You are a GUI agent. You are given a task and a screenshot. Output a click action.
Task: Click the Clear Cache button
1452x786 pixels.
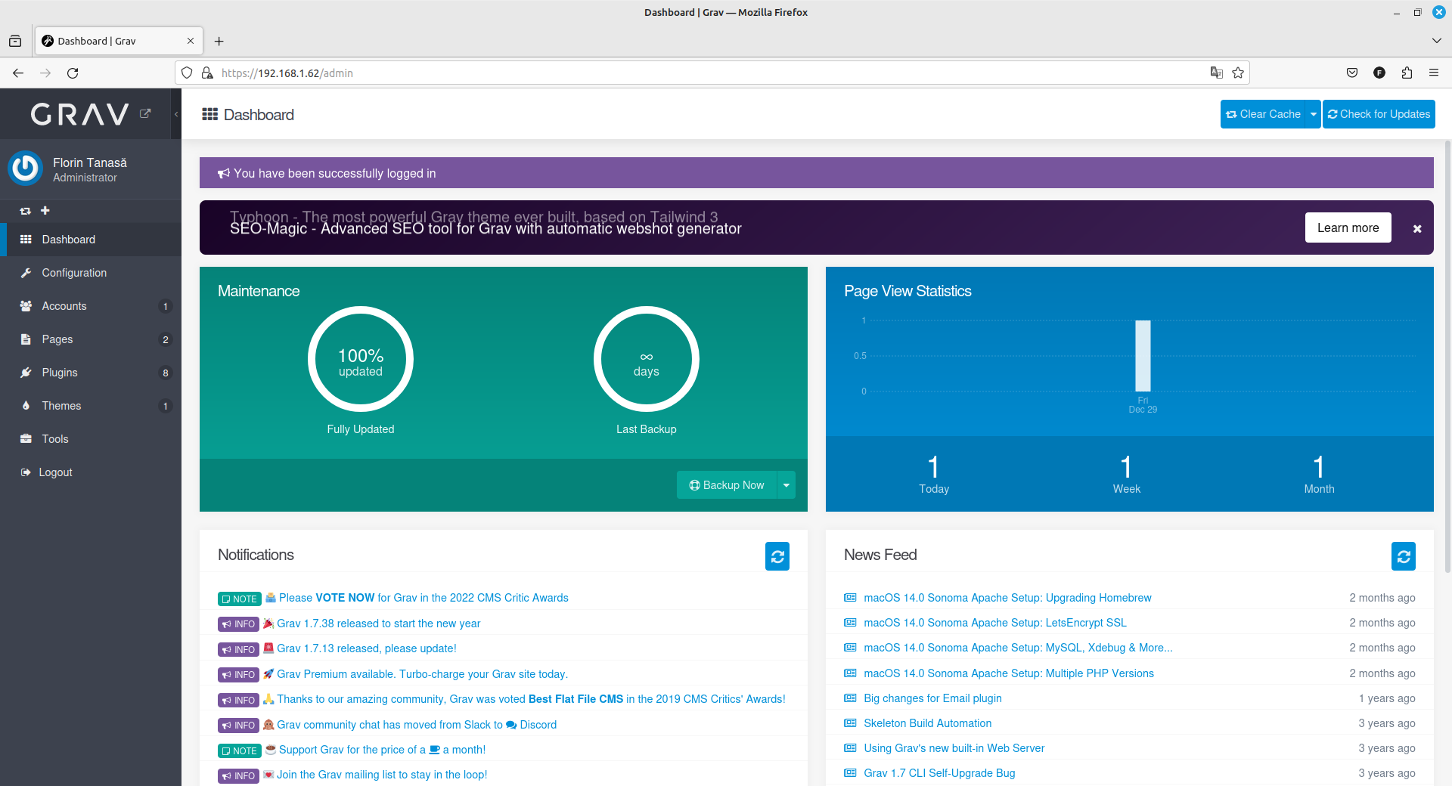click(x=1263, y=114)
